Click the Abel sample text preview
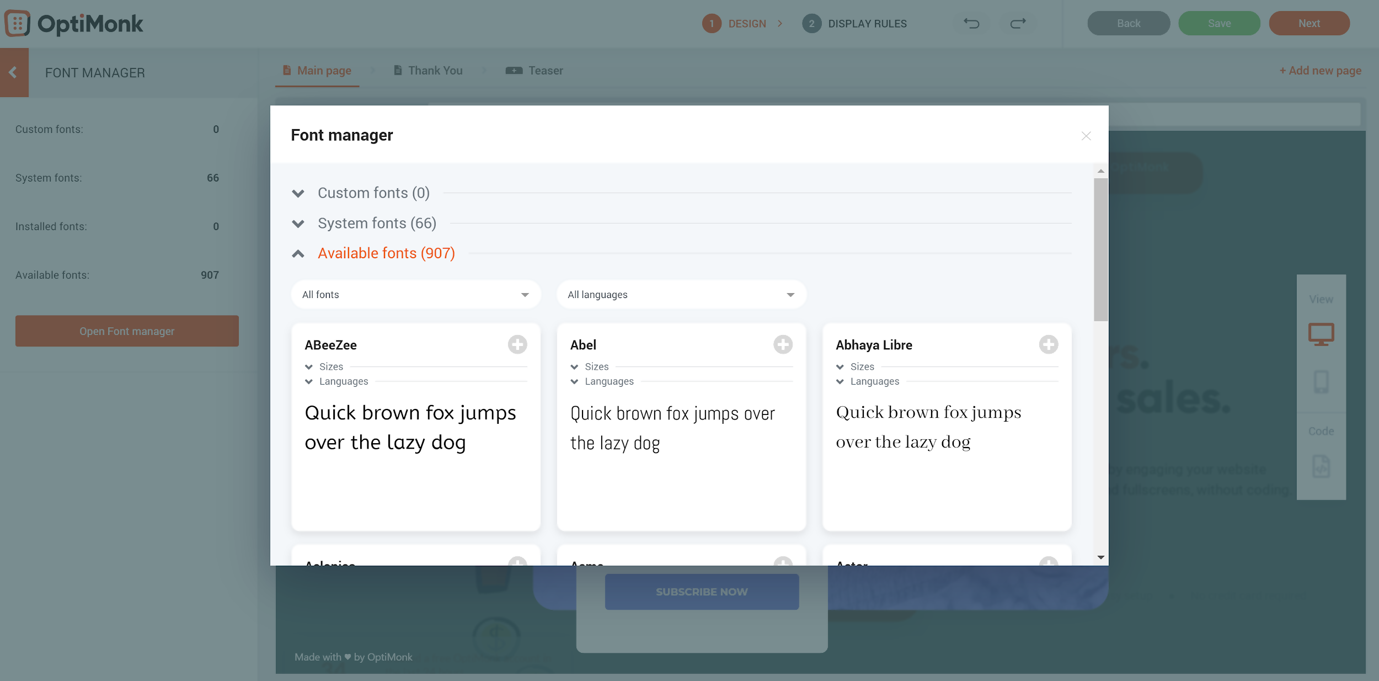The width and height of the screenshot is (1379, 681). tap(672, 428)
